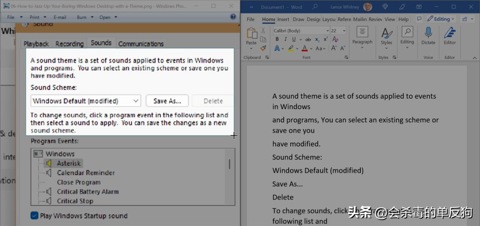480x226 pixels.
Task: Open the Insert ribbon tab
Action: click(283, 19)
